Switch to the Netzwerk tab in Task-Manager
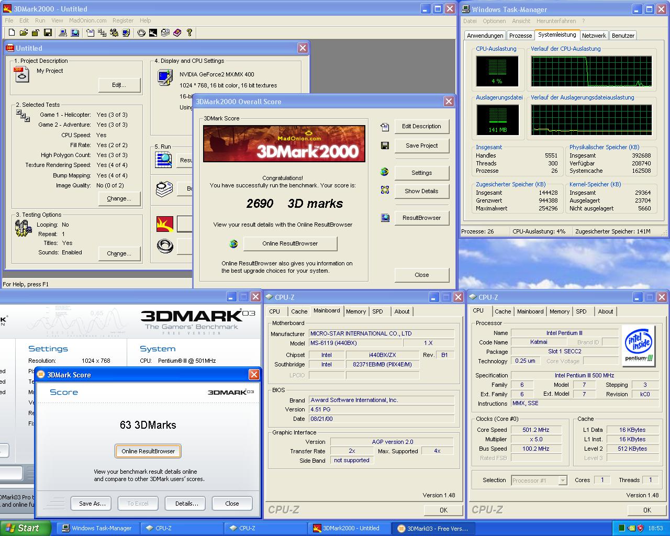This screenshot has height=536, width=670. coord(594,36)
